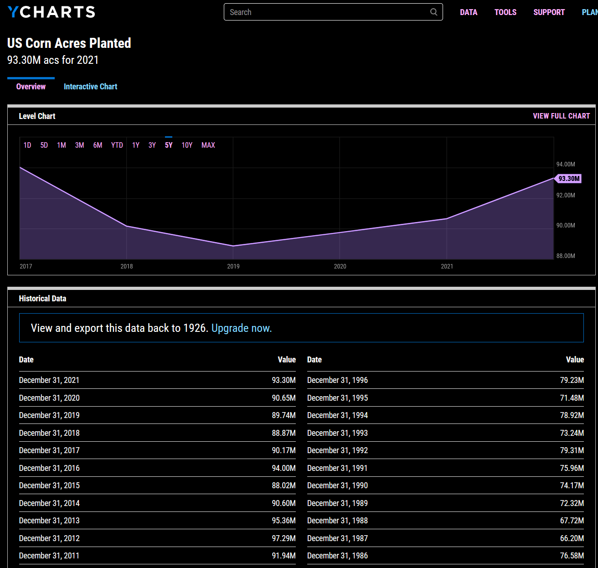The height and width of the screenshot is (568, 598).
Task: Open the DATA menu
Action: 469,12
